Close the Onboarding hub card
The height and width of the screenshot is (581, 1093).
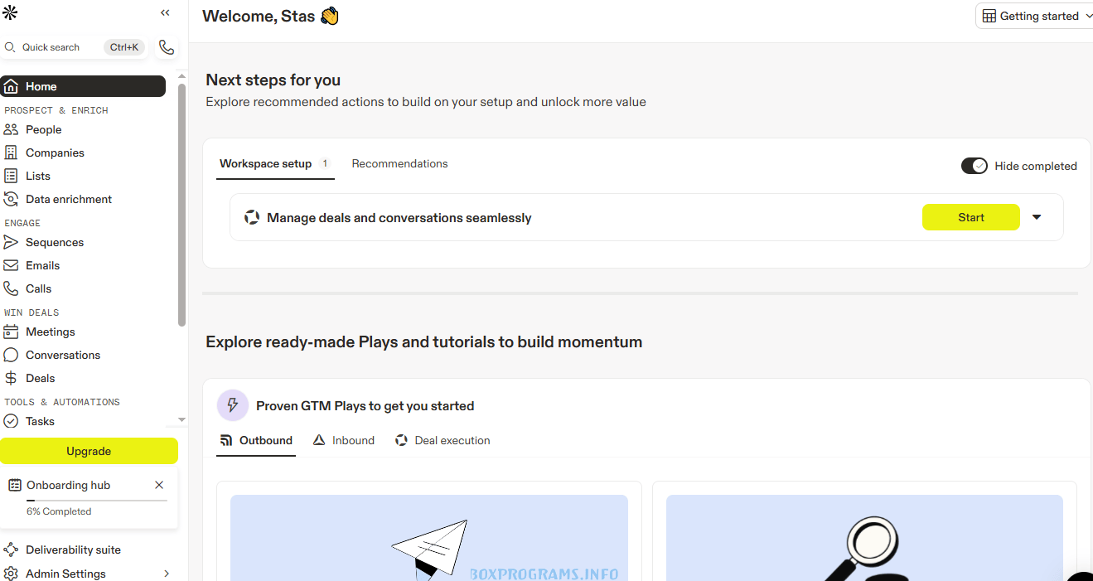(x=159, y=485)
